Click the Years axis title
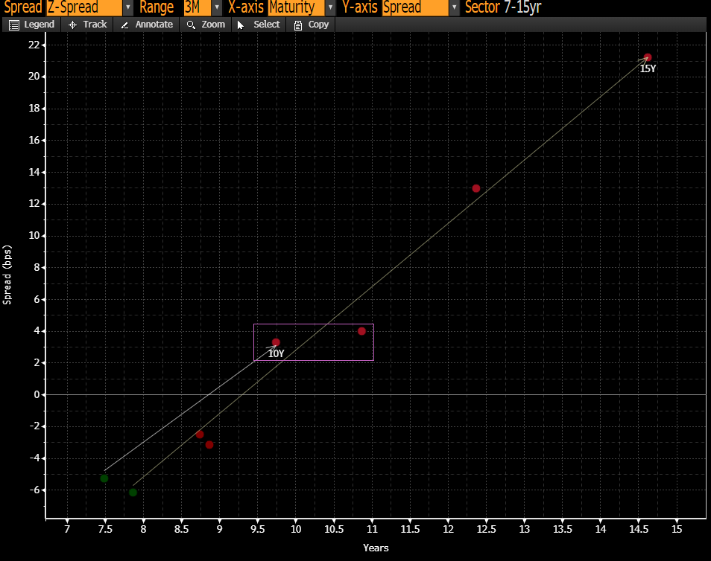 tap(376, 548)
